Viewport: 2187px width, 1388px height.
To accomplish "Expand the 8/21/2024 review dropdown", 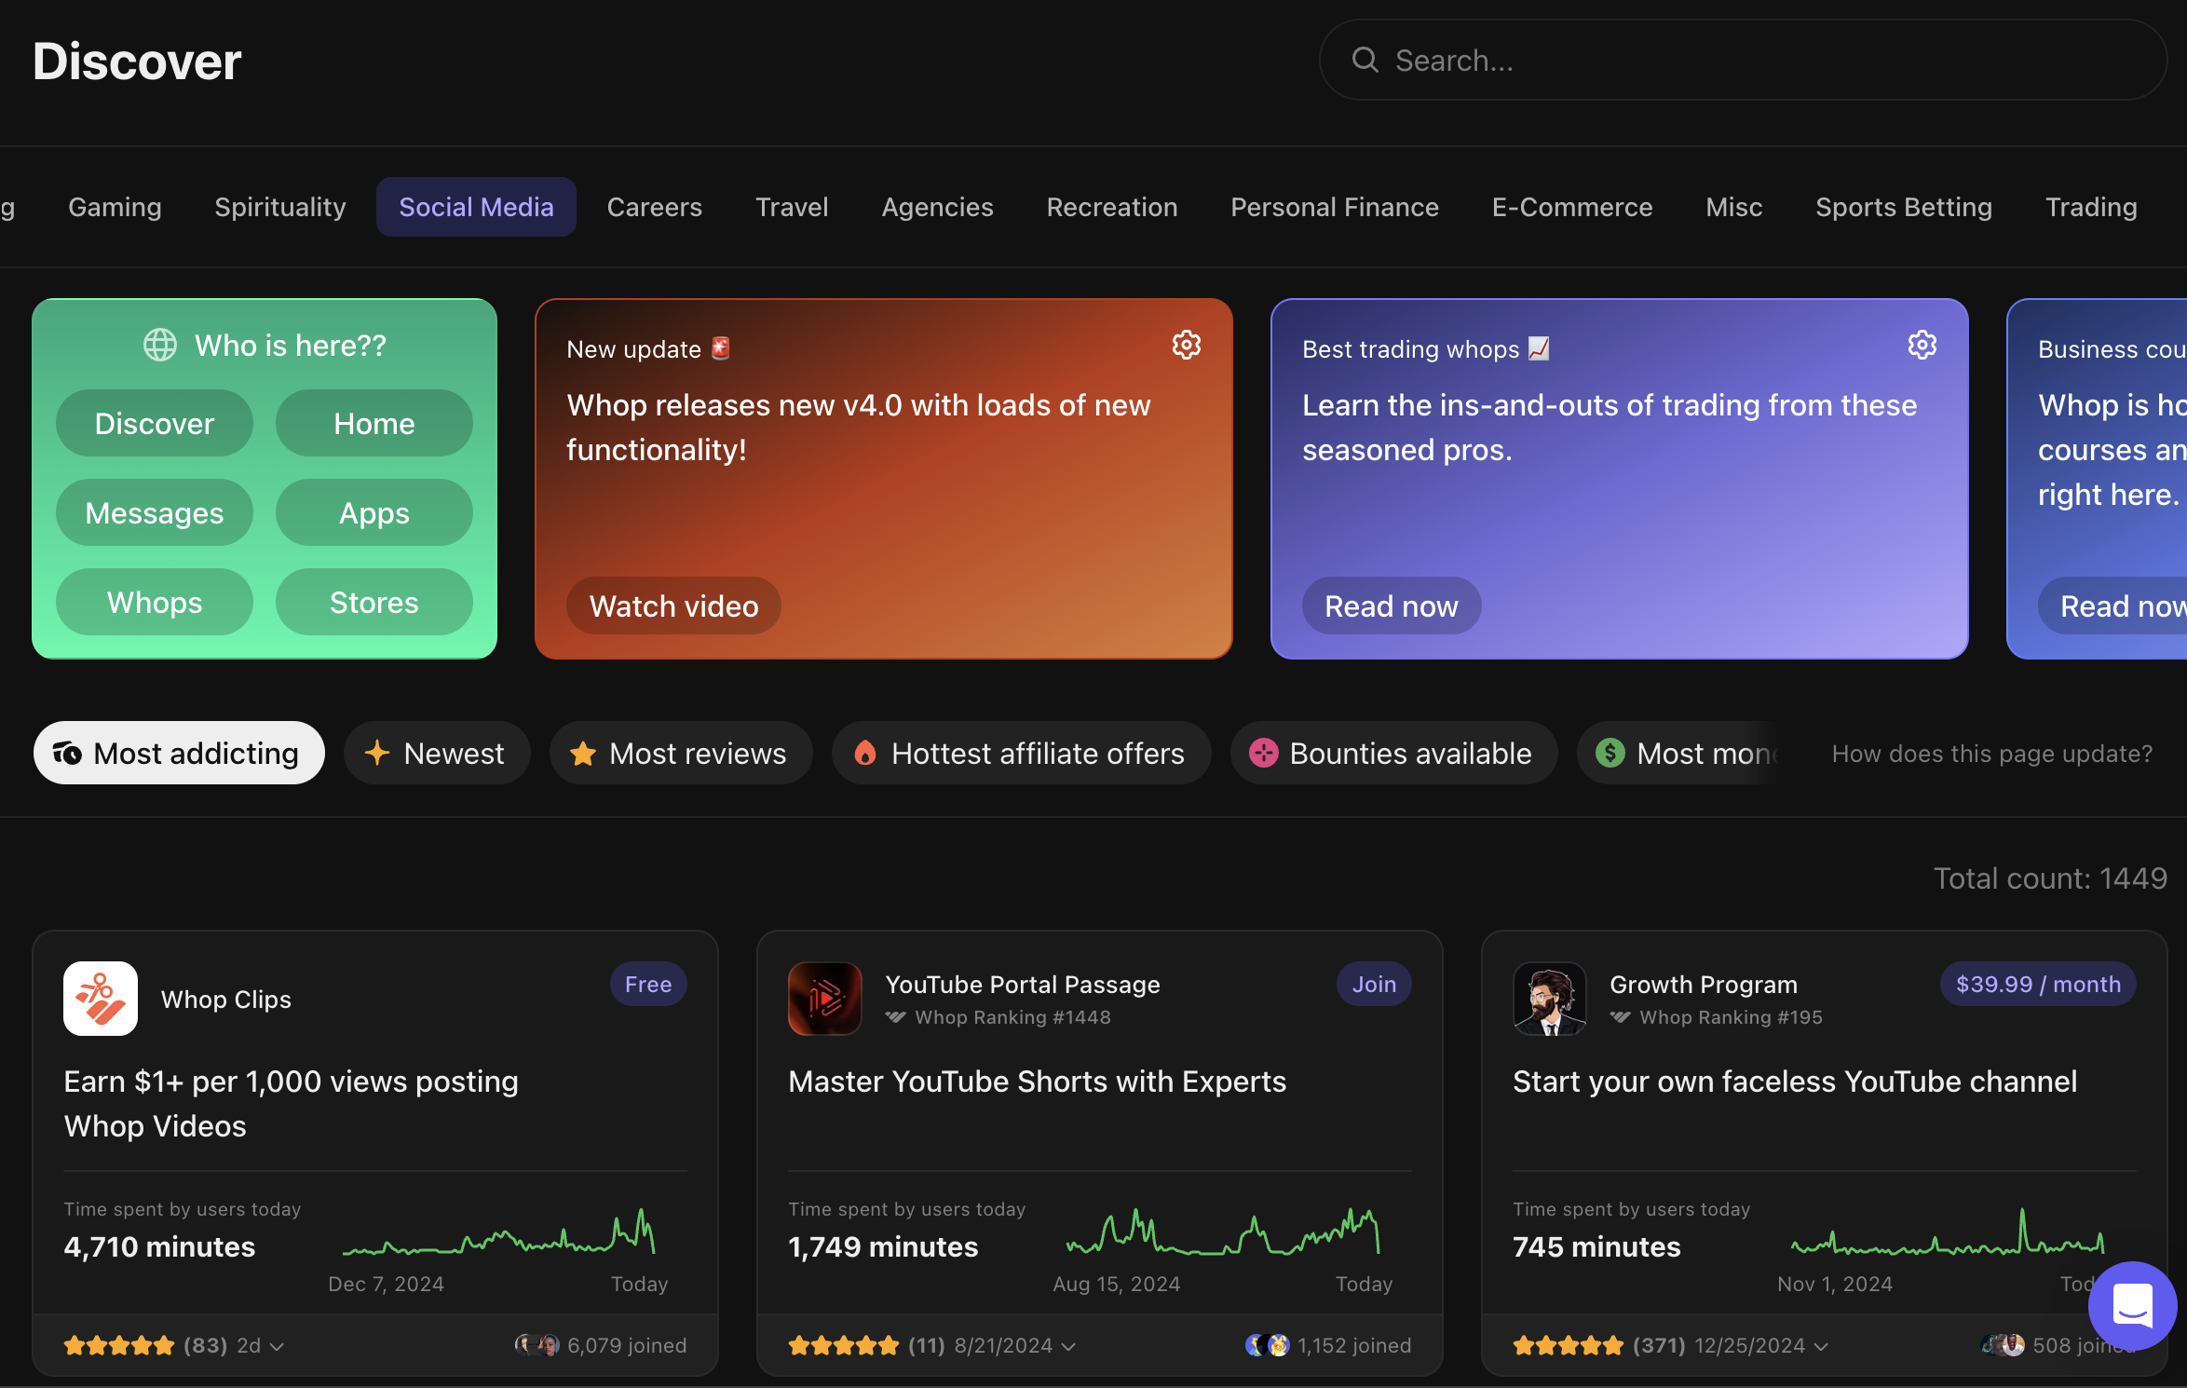I will click(x=1068, y=1346).
